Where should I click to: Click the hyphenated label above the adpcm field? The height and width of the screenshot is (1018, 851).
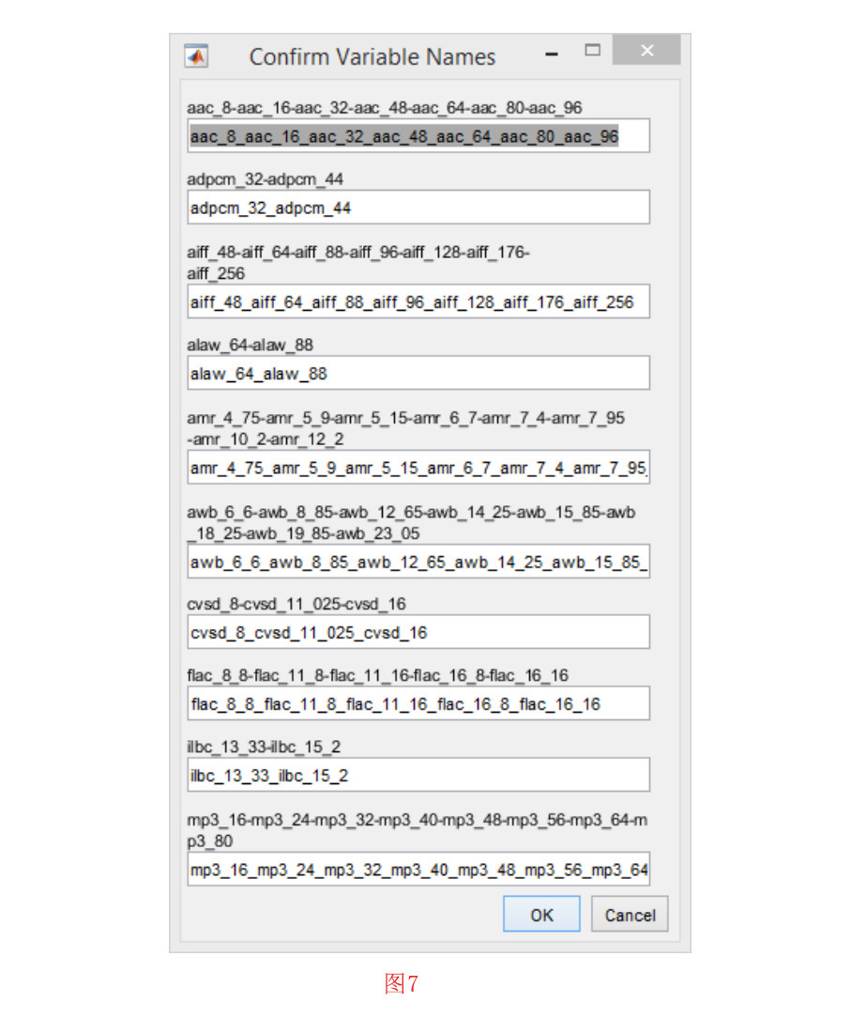[x=266, y=178]
